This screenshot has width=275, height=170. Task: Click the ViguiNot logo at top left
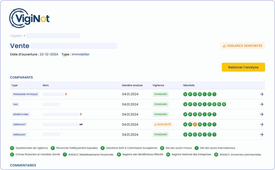29,18
